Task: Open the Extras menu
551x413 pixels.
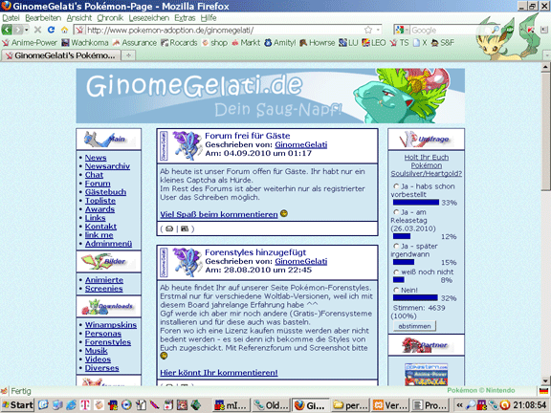Action: (x=185, y=18)
